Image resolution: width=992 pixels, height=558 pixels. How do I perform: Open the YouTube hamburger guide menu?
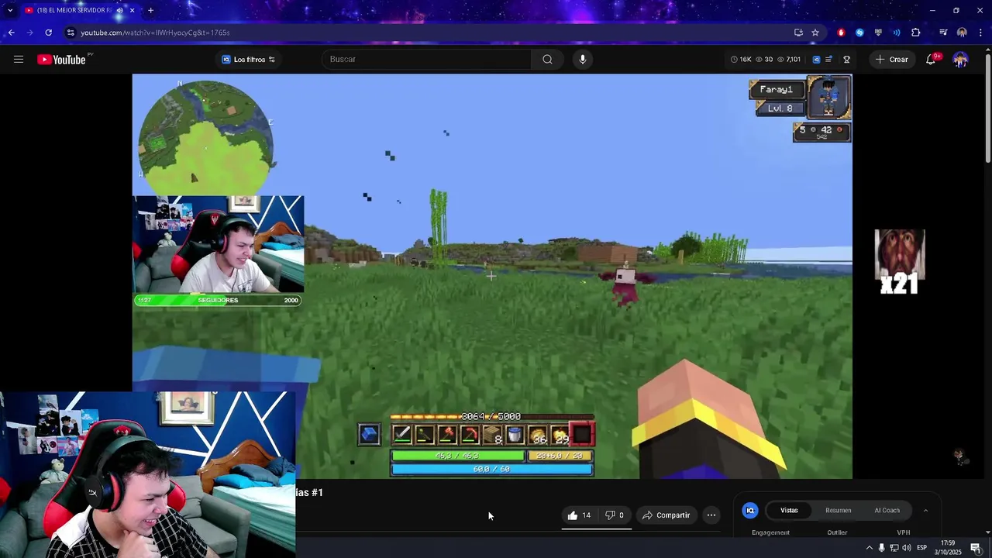click(x=19, y=60)
